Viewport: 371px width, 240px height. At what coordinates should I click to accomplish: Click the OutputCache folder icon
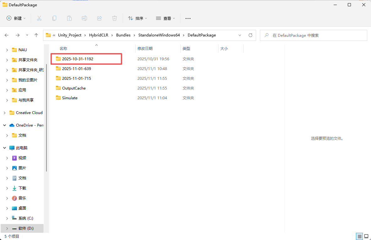[x=58, y=88]
